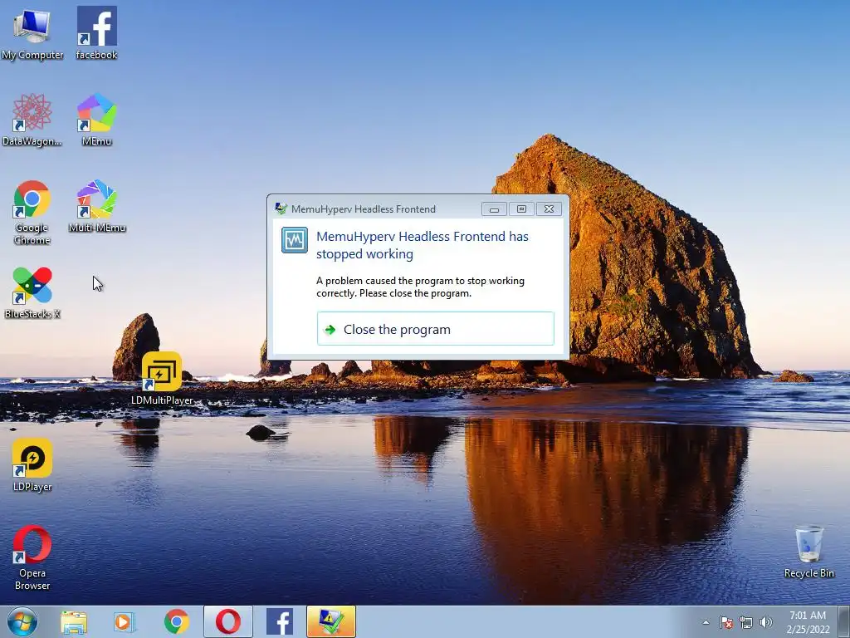
Task: Click the error report taskbar item
Action: (330, 621)
